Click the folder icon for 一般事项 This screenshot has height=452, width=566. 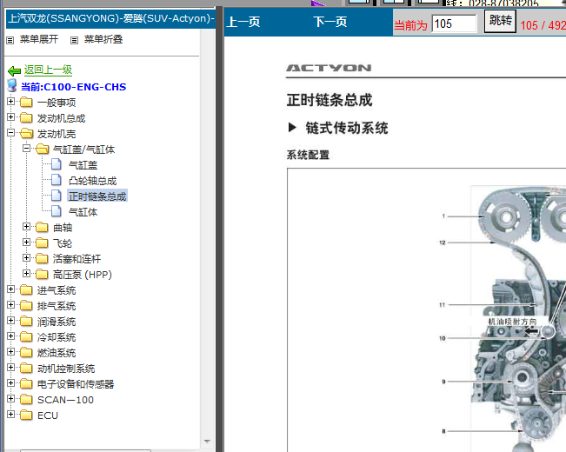(26, 103)
